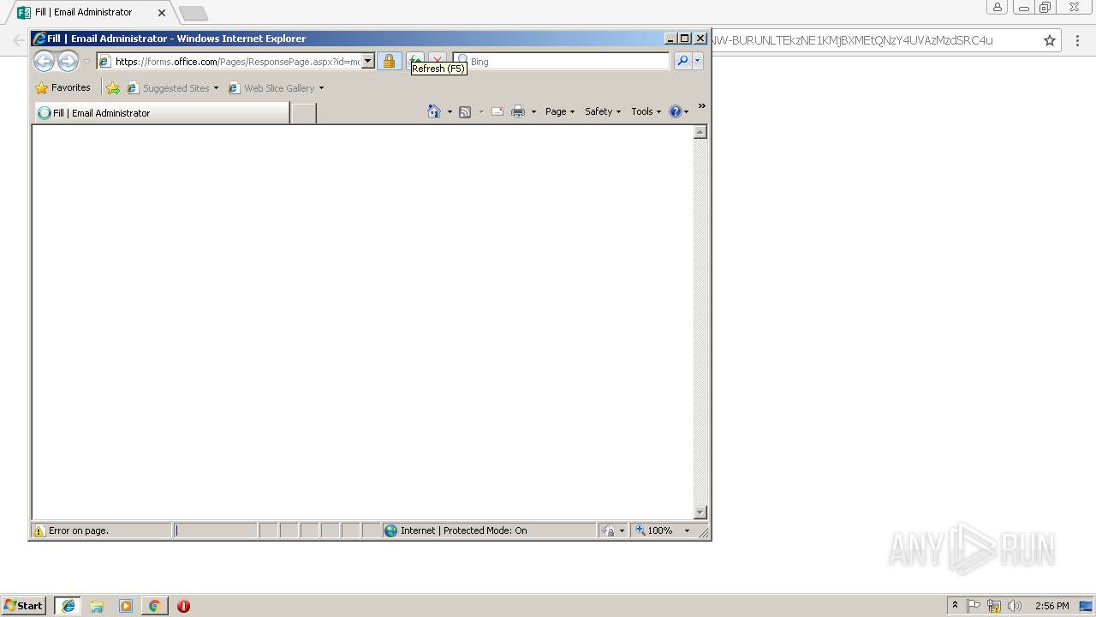This screenshot has width=1096, height=617.
Task: Open a new tab in Internet Explorer
Action: click(303, 113)
